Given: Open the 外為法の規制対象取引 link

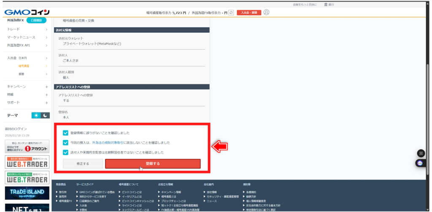Looking at the screenshot, I should tap(111, 143).
